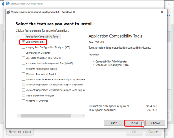This screenshot has height=138, width=174.
Task: Click the Application Compatibility Tools heading
Action: click(115, 36)
